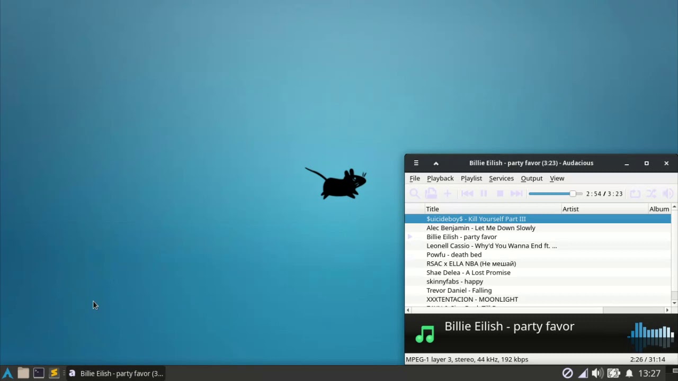Screen dimensions: 678x381
Task: Open the Arch Linux applications menu
Action: click(7, 374)
